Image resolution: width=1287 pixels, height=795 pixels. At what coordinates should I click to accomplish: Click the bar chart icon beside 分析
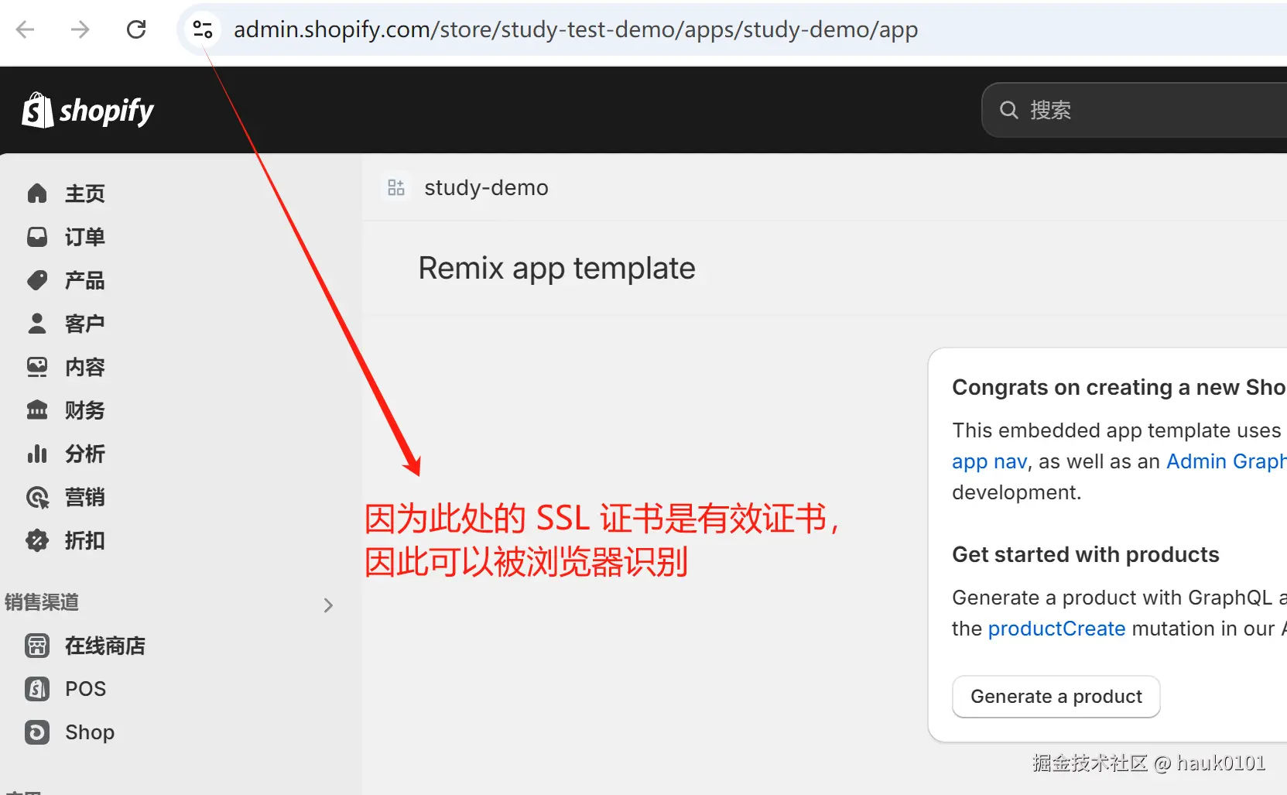37,454
